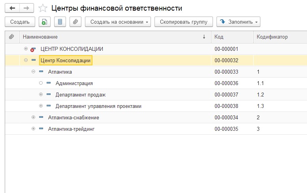The height and width of the screenshot is (193, 307).
Task: Expand the Атлантика-трейдинг node
Action: [x=33, y=129]
